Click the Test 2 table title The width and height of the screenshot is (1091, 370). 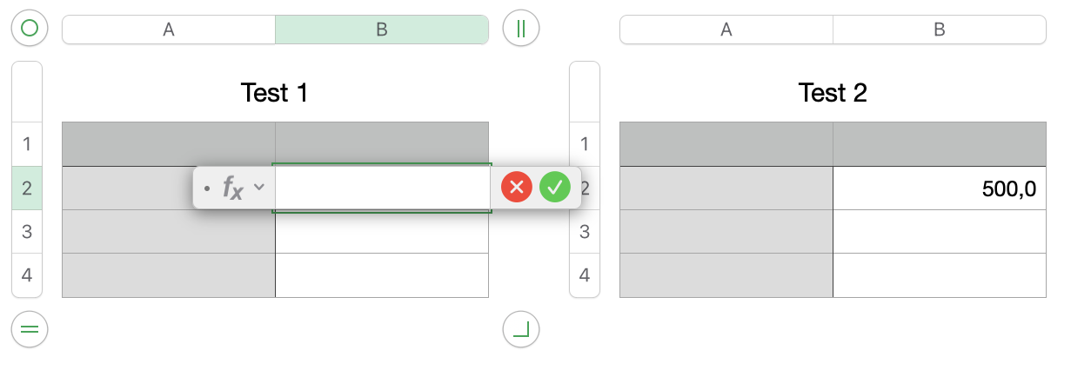point(833,92)
